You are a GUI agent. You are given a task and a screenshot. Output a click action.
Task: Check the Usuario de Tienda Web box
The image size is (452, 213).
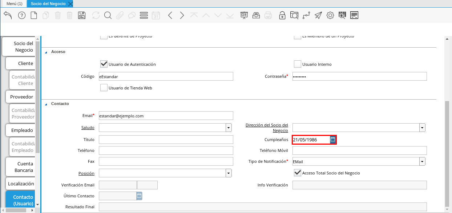[x=104, y=88]
